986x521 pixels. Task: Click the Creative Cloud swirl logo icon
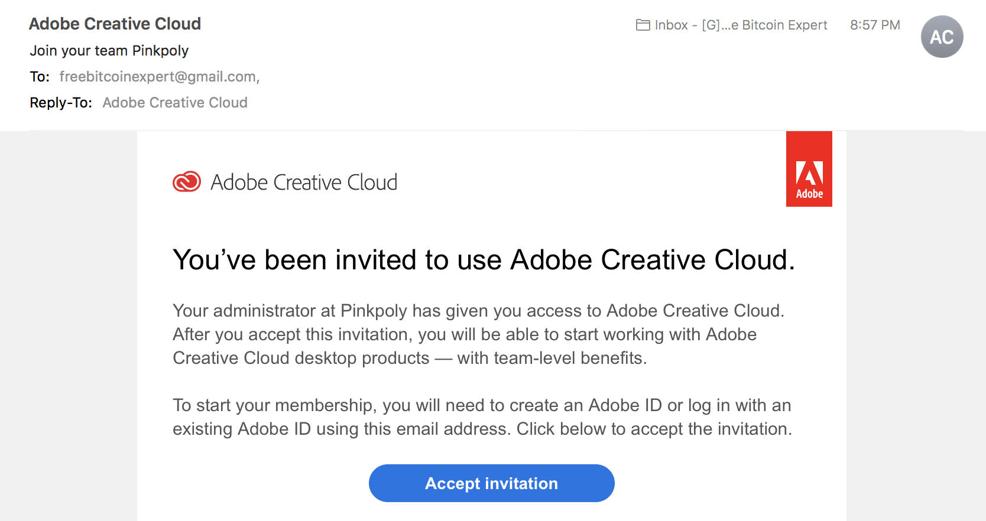pos(187,182)
